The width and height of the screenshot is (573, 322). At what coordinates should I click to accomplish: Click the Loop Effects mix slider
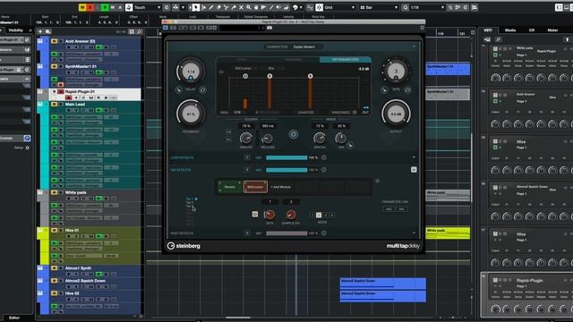click(x=286, y=157)
